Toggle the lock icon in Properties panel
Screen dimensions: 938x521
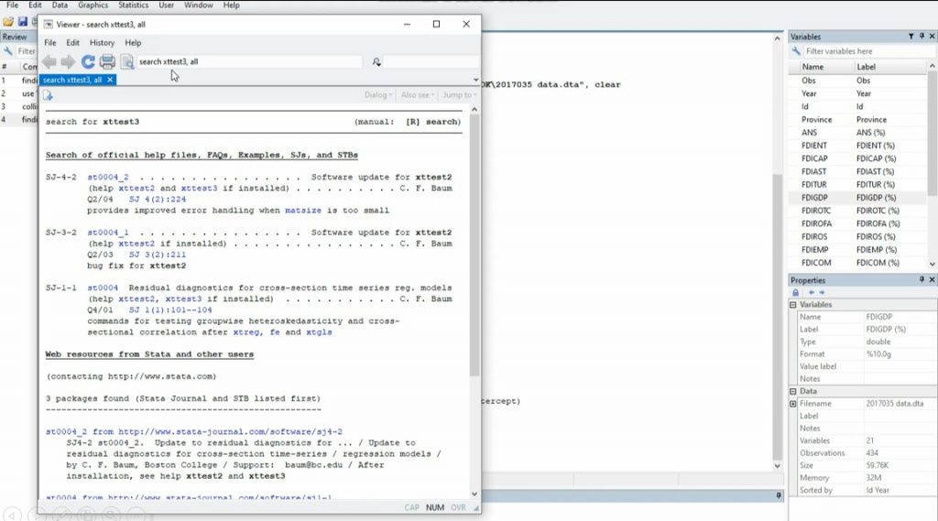coord(795,292)
